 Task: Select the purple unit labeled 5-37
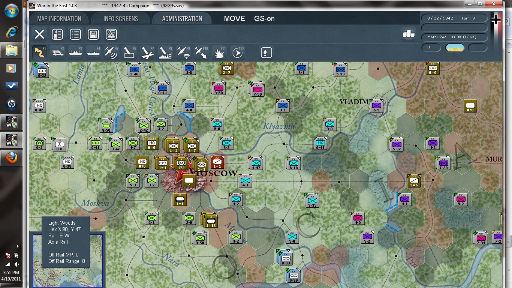tap(397, 144)
